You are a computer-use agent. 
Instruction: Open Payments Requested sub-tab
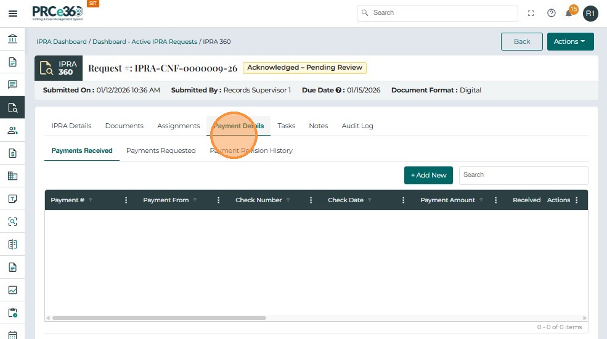[161, 150]
